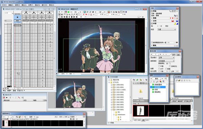Collapse the Inbetween folder node

pos(114,115)
